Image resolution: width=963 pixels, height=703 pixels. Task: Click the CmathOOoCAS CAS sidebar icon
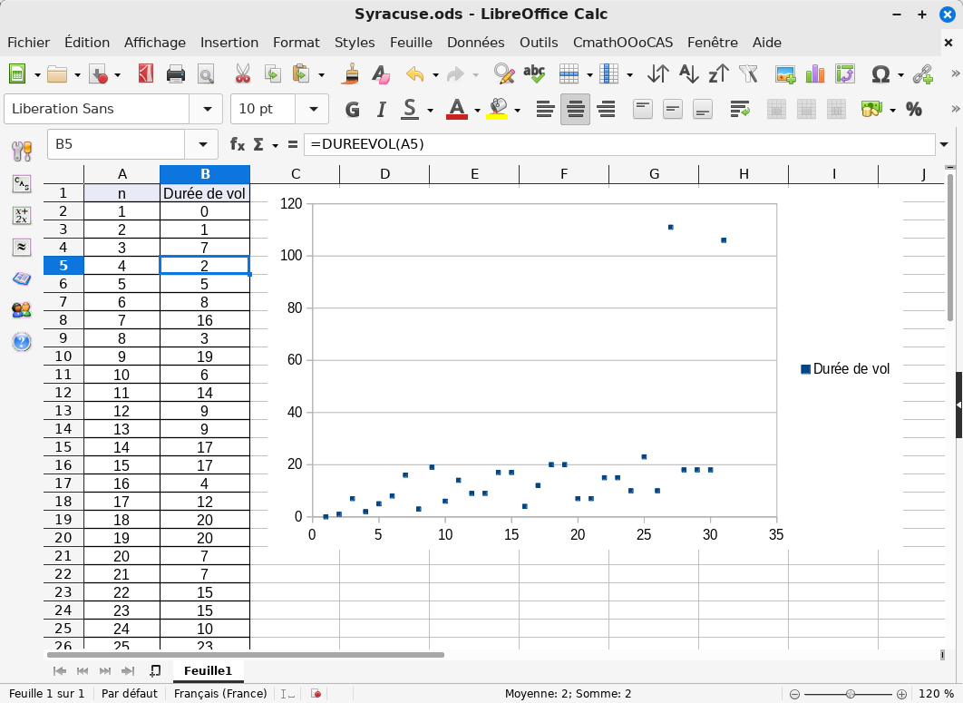point(22,184)
